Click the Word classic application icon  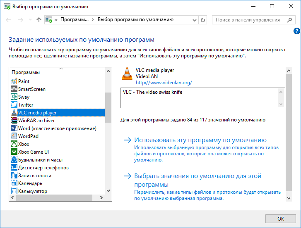14,128
